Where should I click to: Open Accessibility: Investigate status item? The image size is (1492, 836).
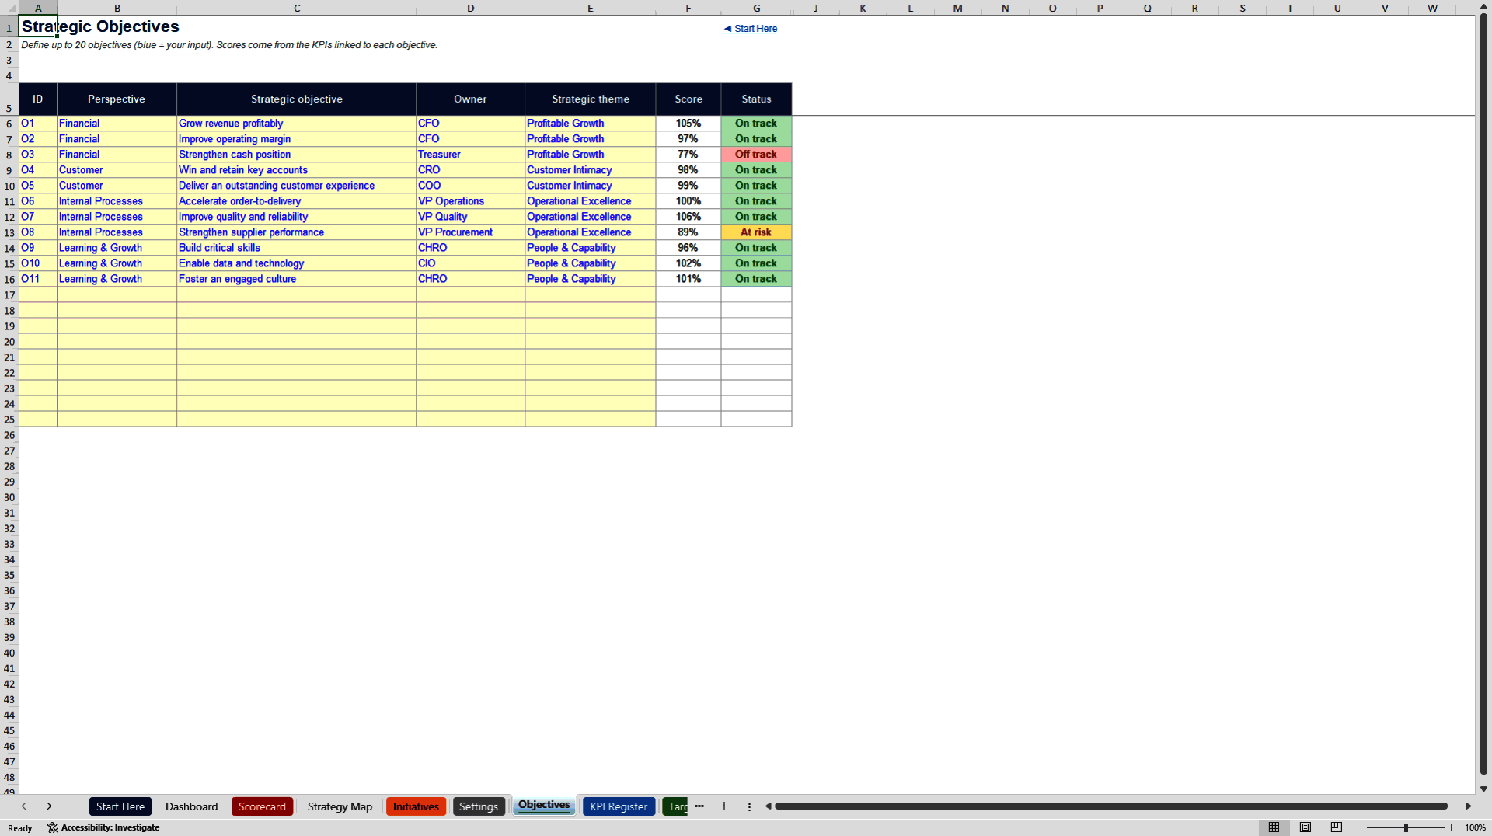point(103,827)
